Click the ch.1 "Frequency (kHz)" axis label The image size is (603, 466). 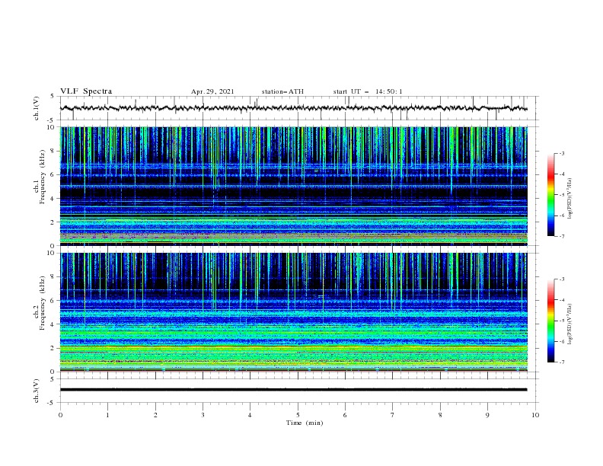(x=42, y=177)
